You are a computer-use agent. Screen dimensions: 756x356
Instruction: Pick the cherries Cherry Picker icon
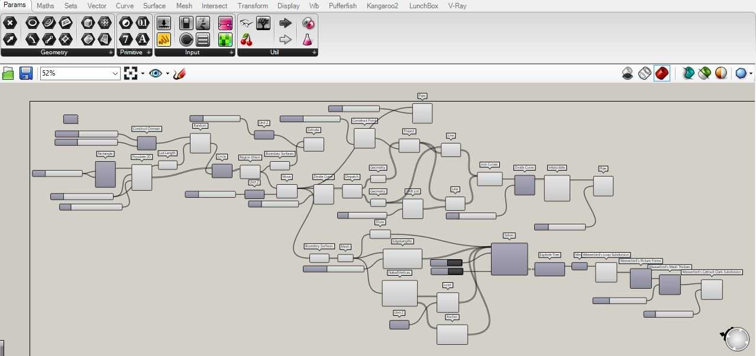click(247, 40)
